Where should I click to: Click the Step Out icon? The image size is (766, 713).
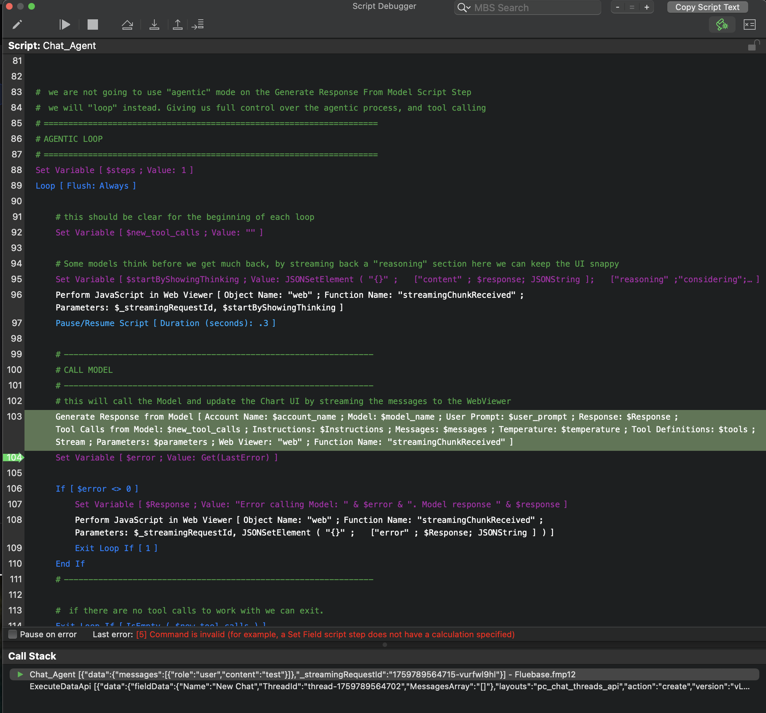pos(177,25)
